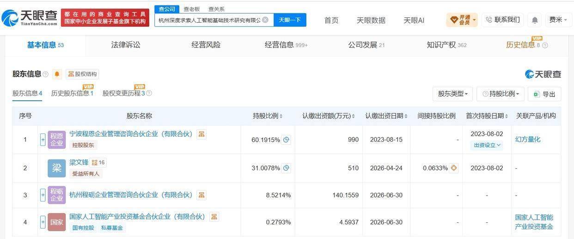Open 股东信息 4 sub-tab
Image resolution: width=574 pixels, height=239 pixels.
click(x=27, y=93)
